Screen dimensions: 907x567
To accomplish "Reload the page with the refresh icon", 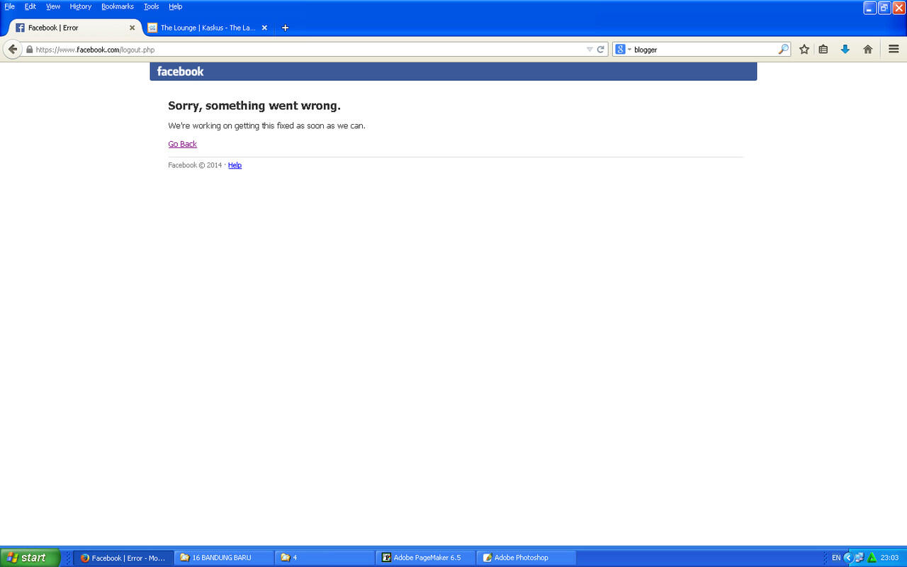I will point(601,50).
